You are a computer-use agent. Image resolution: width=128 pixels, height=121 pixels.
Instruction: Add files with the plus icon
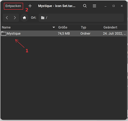click(30, 6)
